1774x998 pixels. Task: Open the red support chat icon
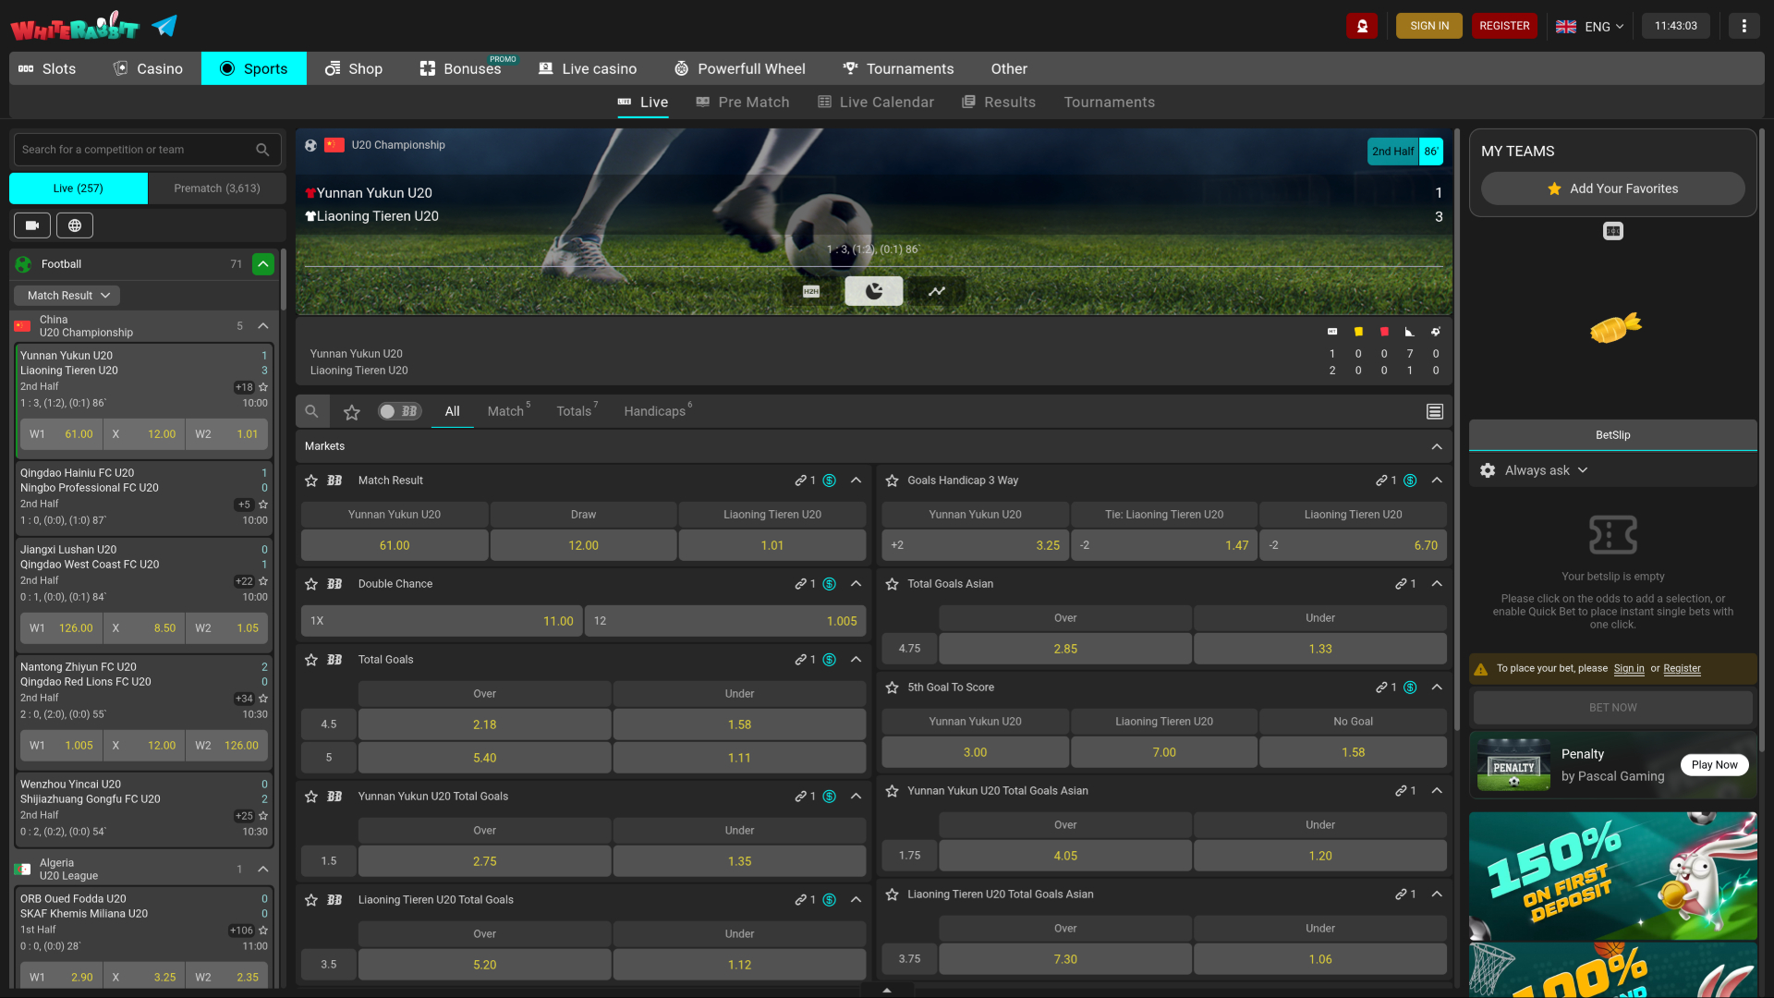[x=1362, y=26]
